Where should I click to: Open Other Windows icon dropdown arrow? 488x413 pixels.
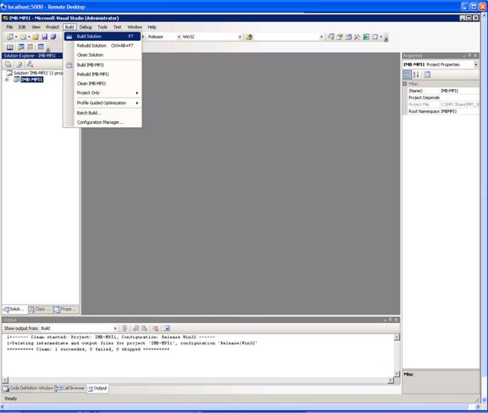coord(381,37)
